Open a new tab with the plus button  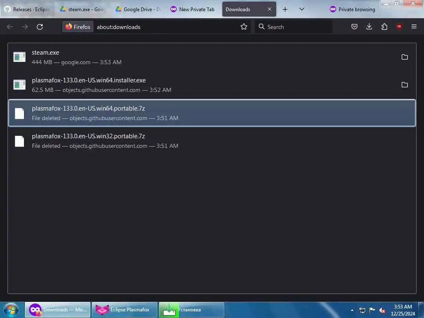coord(285,10)
